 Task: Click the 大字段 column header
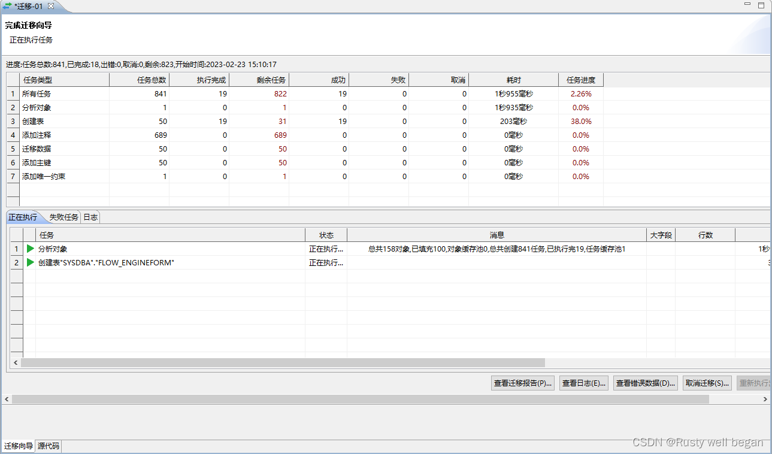click(x=661, y=235)
